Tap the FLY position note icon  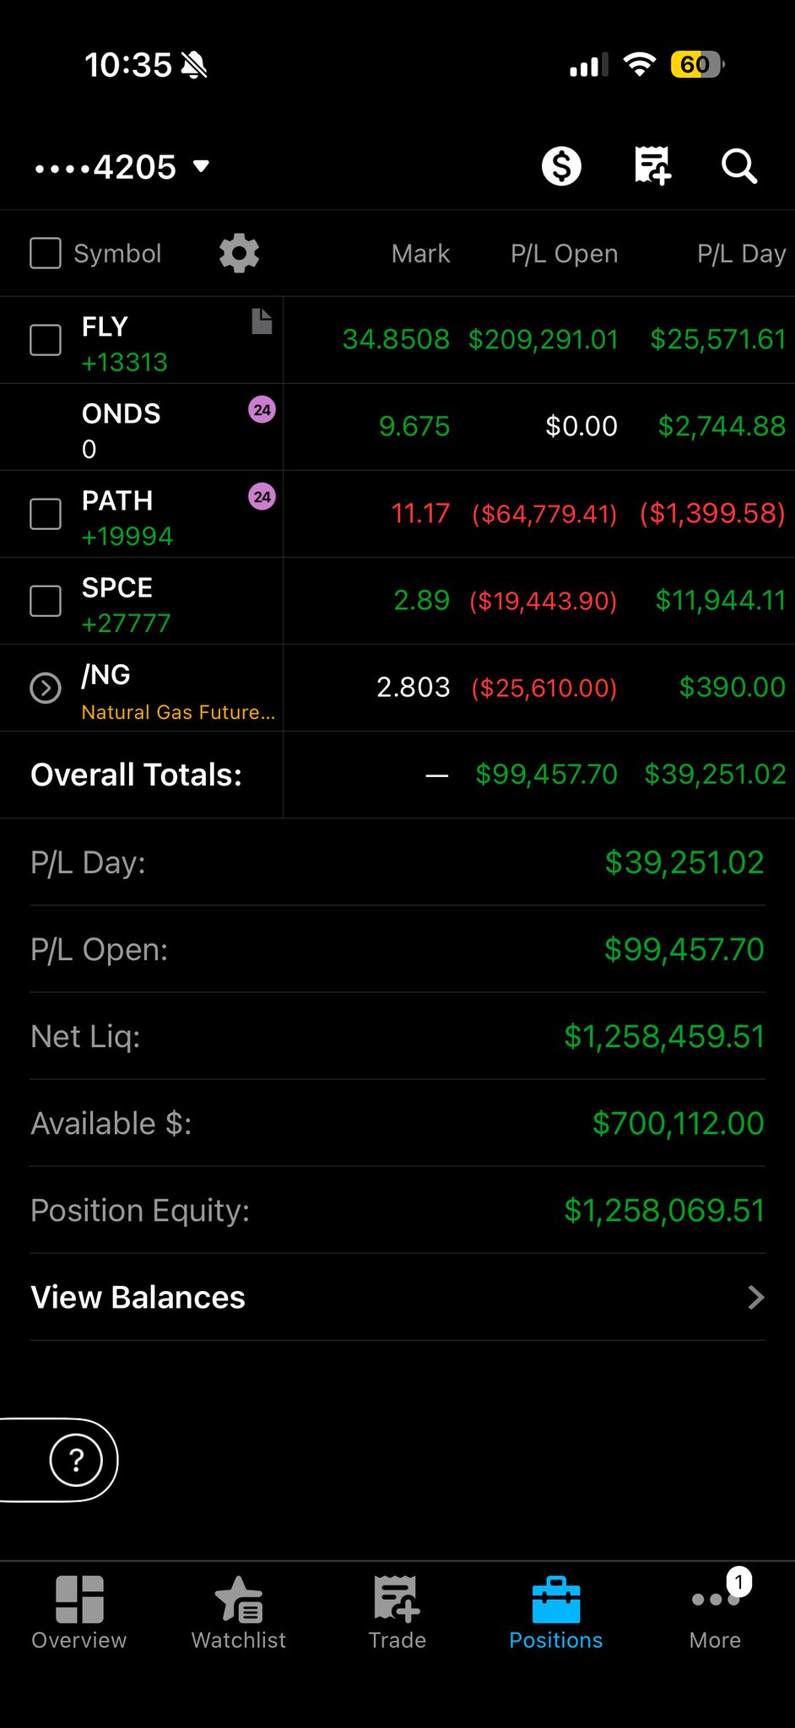(x=262, y=321)
